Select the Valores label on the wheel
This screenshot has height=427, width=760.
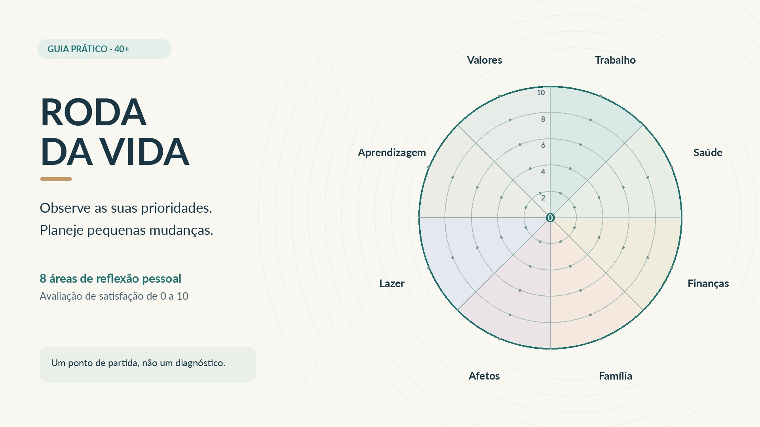point(484,60)
